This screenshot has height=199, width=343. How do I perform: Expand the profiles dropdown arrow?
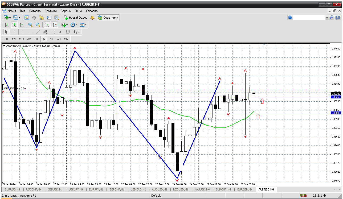click(x=19, y=18)
